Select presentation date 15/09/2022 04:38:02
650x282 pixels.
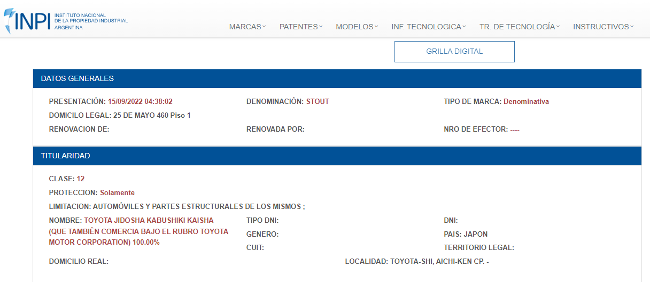point(140,101)
